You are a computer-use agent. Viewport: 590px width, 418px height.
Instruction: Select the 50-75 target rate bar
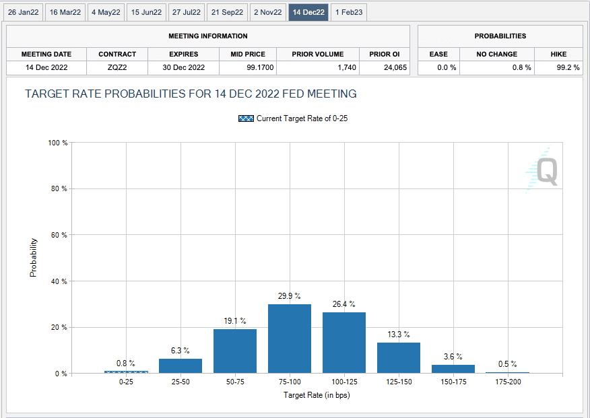point(235,351)
